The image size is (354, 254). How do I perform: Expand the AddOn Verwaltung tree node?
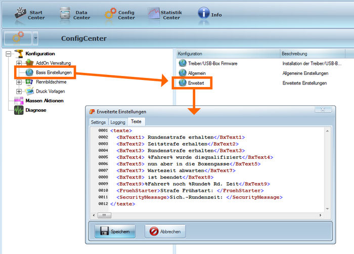point(19,63)
